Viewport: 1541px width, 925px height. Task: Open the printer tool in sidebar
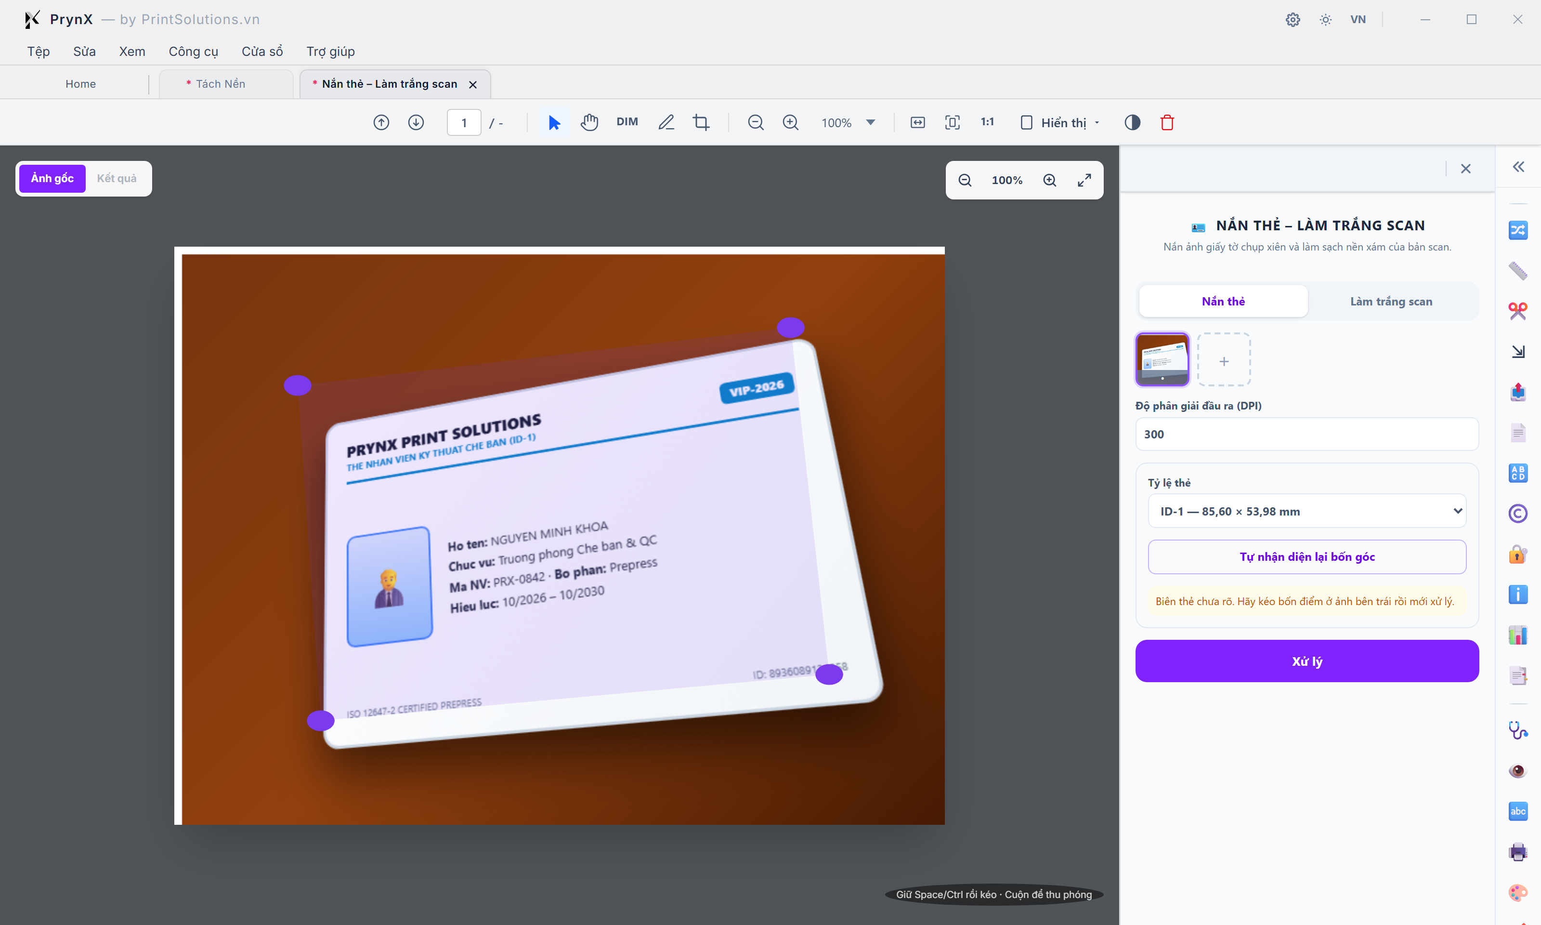[x=1518, y=852]
